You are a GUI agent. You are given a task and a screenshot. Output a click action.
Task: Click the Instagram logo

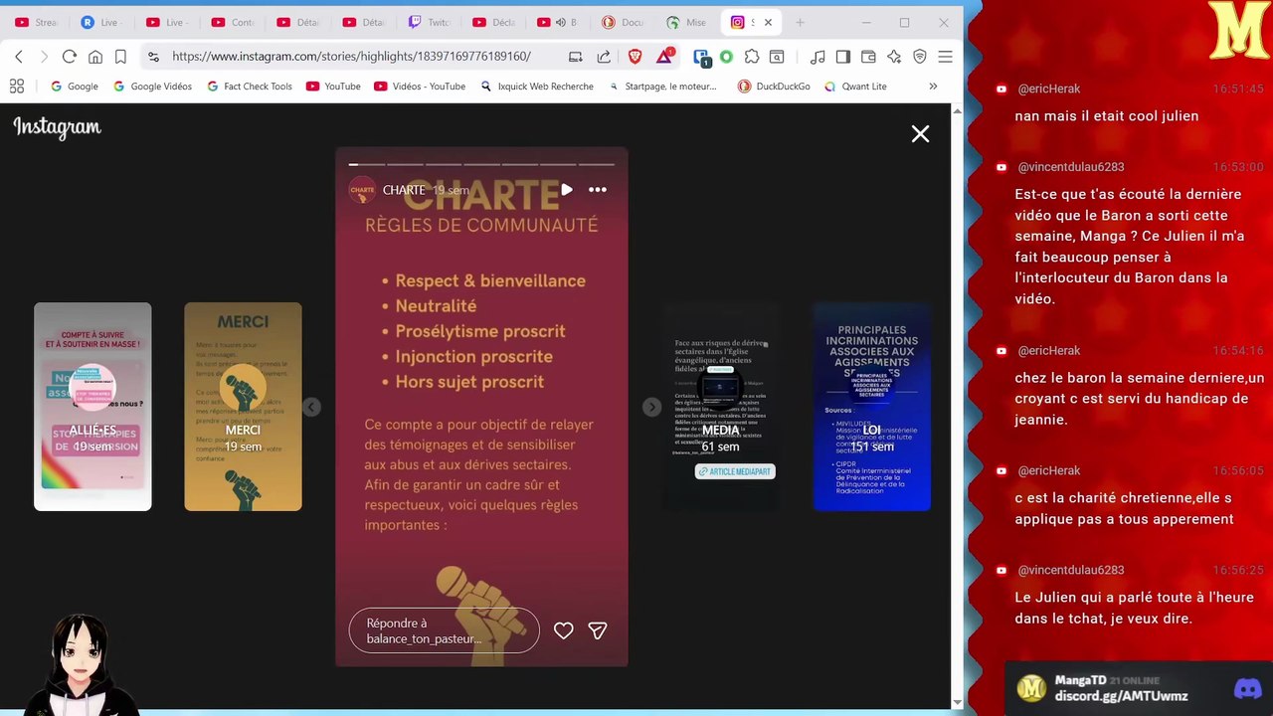coord(57,127)
